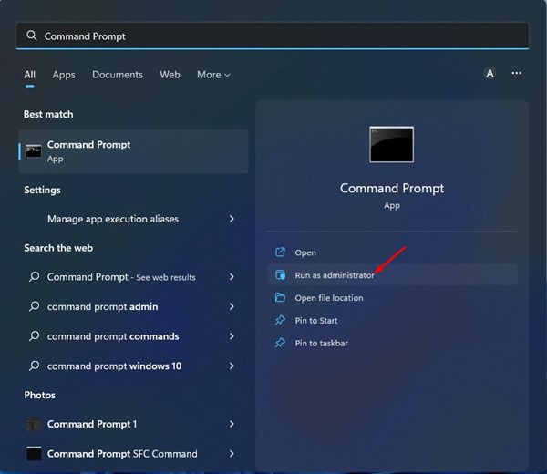547x474 pixels.
Task: Switch to the Apps tab
Action: [x=64, y=75]
